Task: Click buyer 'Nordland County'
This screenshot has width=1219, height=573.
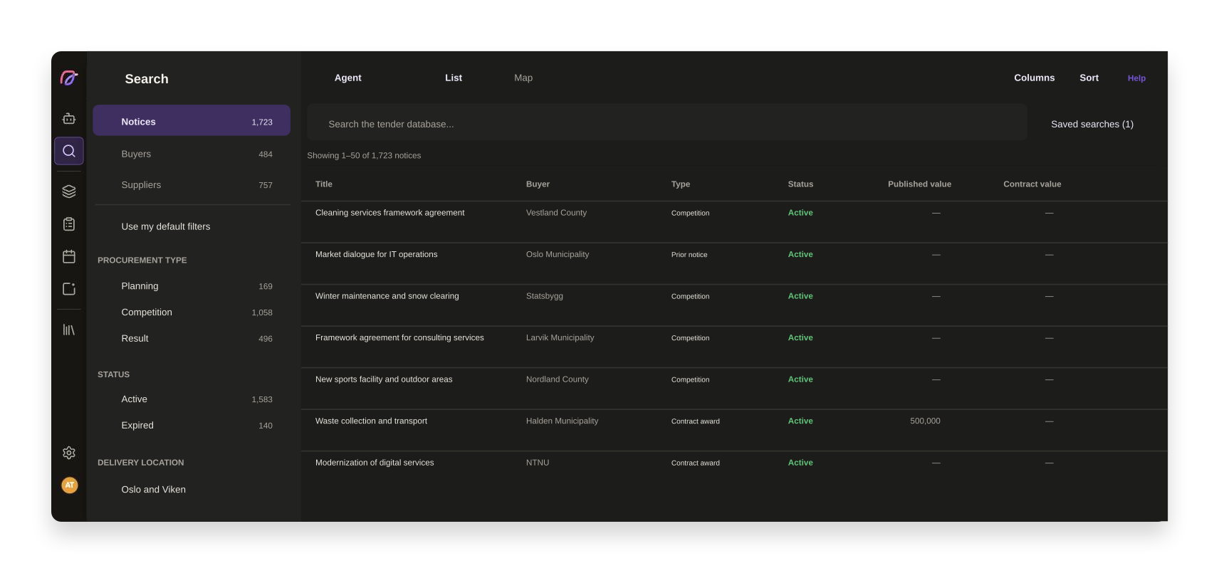Action: pyautogui.click(x=558, y=379)
